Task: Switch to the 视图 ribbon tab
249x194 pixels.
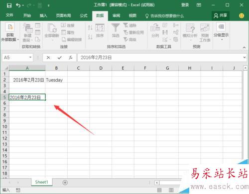Action: (132, 15)
